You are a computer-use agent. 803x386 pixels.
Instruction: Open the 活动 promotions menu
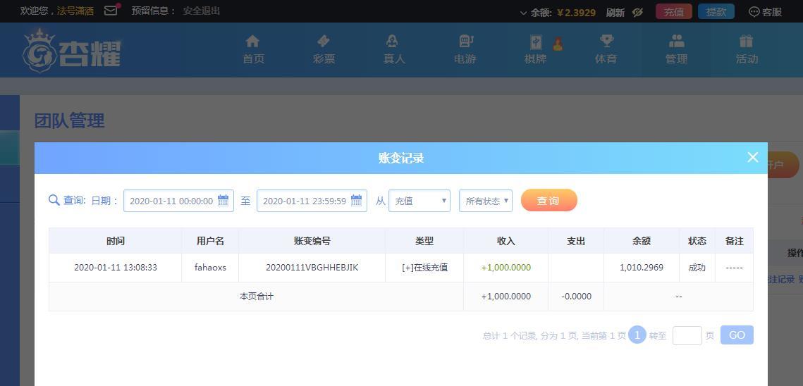[x=747, y=49]
